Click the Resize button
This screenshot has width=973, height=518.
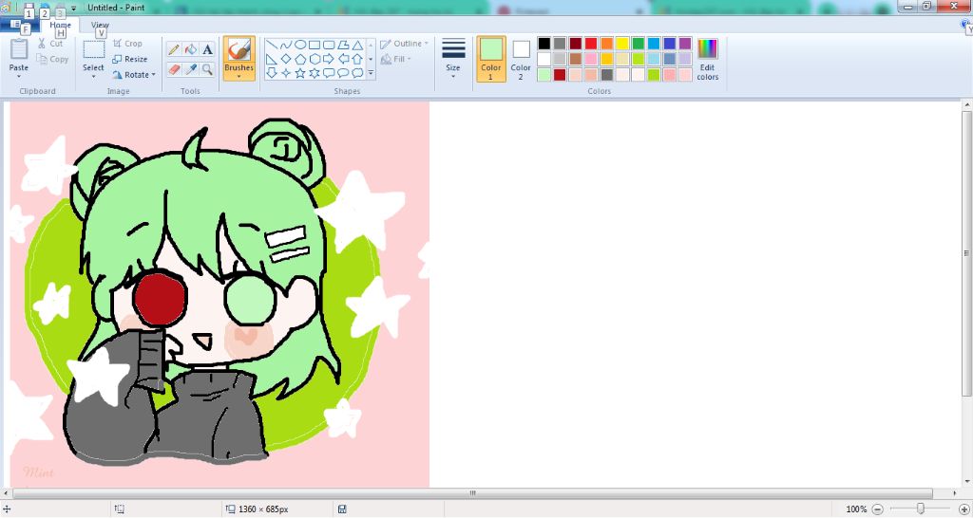[x=129, y=59]
